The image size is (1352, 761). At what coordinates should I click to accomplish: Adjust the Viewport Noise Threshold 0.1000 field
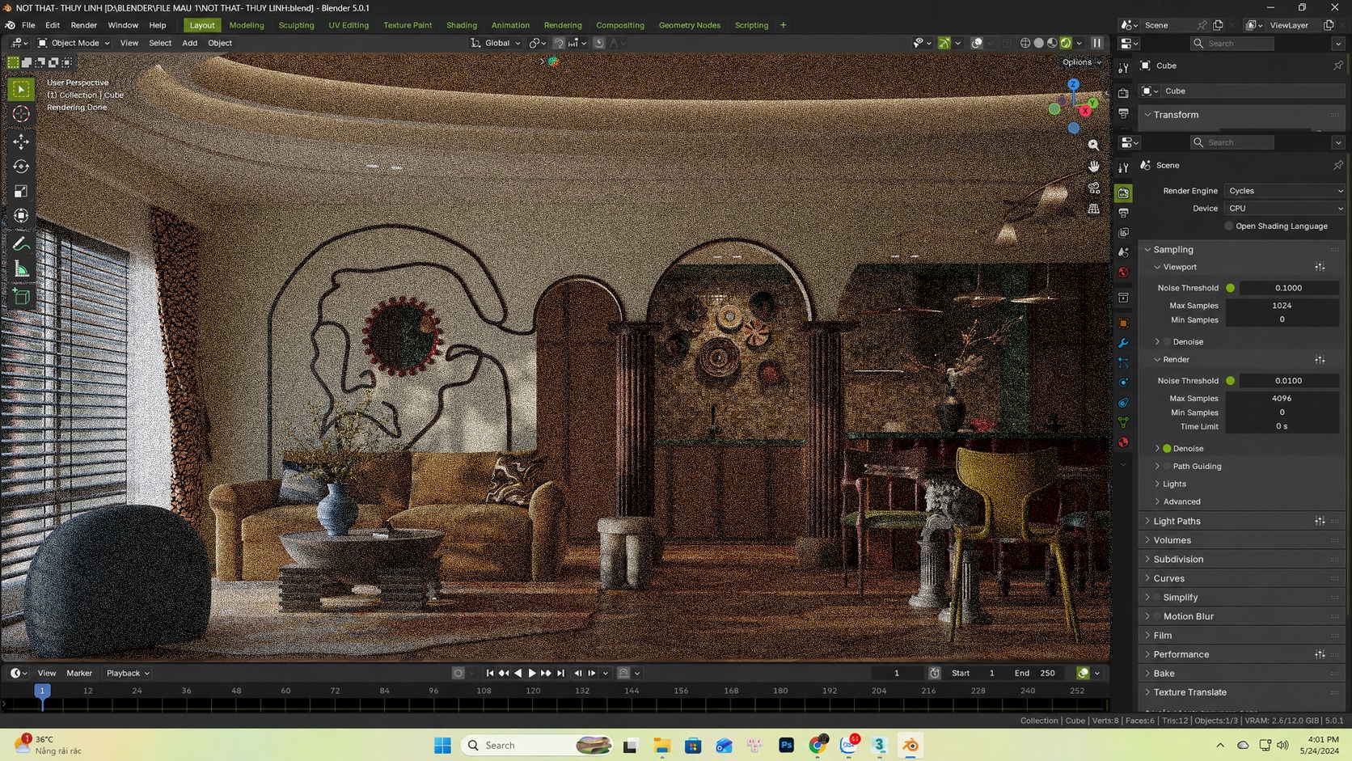pyautogui.click(x=1289, y=288)
